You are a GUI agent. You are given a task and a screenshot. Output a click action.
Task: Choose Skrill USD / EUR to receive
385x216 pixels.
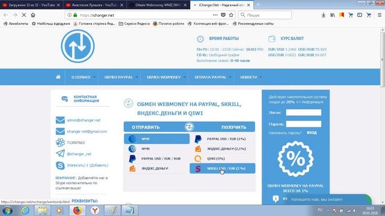pos(222,169)
